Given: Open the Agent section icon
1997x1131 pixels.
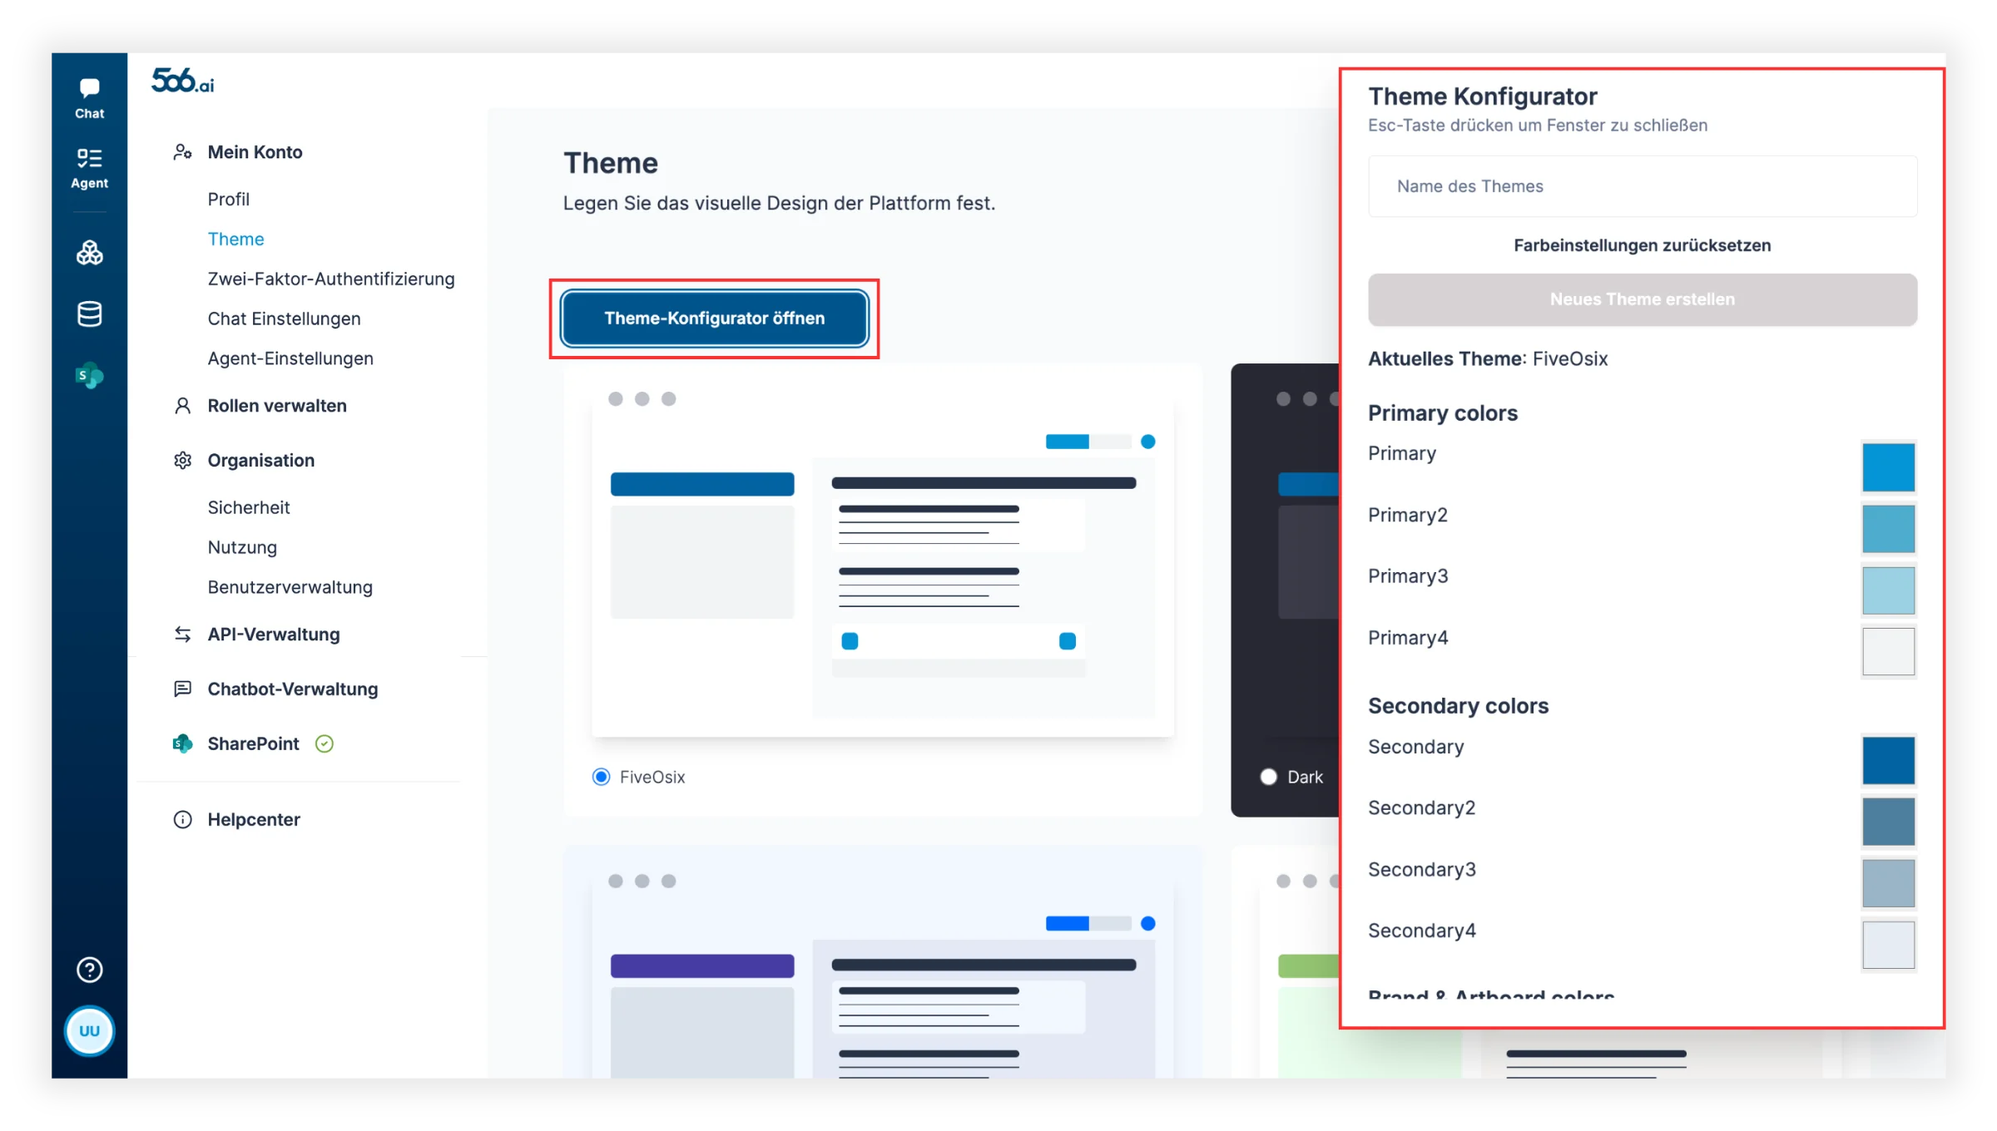Looking at the screenshot, I should (x=89, y=168).
